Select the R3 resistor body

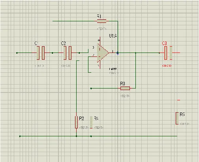(125, 88)
